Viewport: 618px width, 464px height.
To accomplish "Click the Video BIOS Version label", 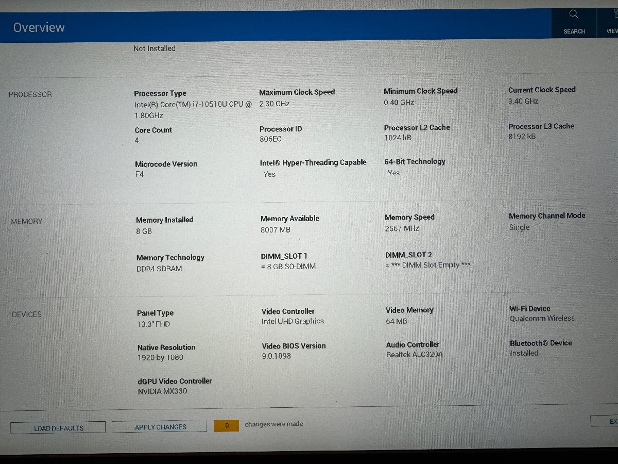I will click(294, 346).
